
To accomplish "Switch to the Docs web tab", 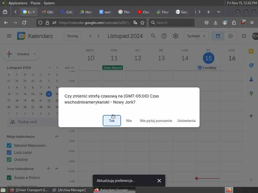I will pos(105,12).
